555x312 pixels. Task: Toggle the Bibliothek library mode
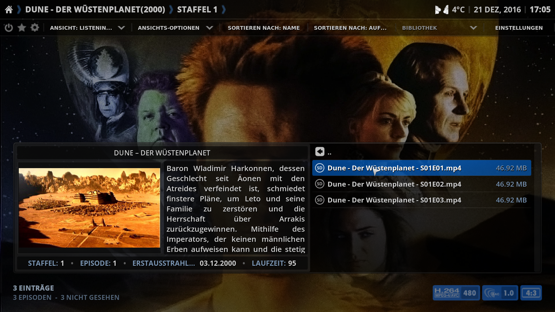(x=419, y=28)
